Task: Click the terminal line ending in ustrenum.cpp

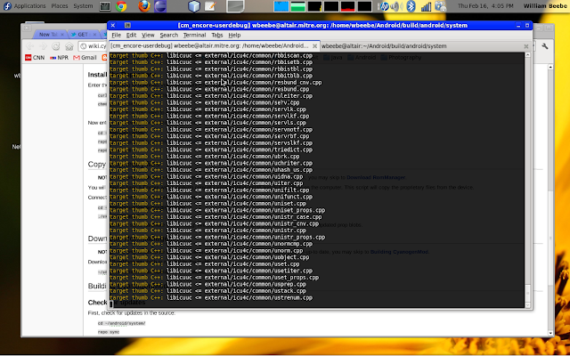Action: pos(211,298)
